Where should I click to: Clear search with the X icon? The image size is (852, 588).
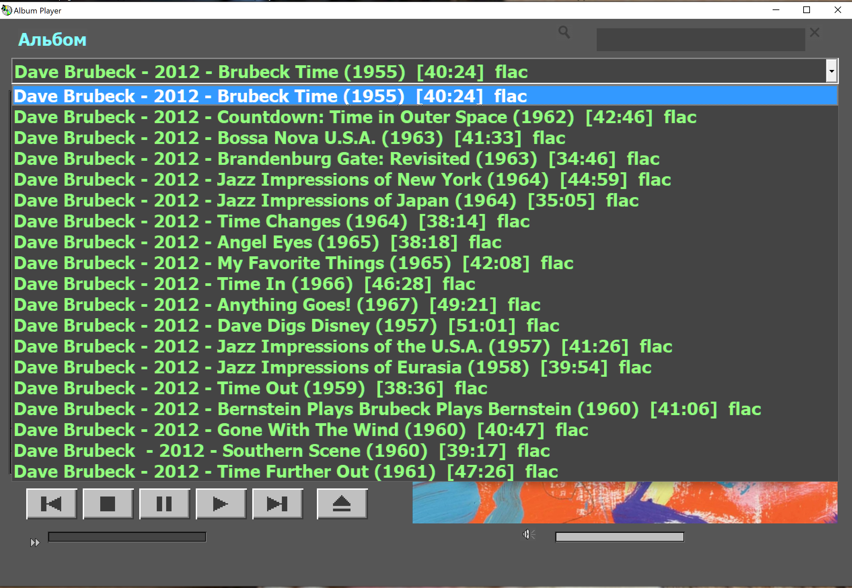click(x=814, y=32)
